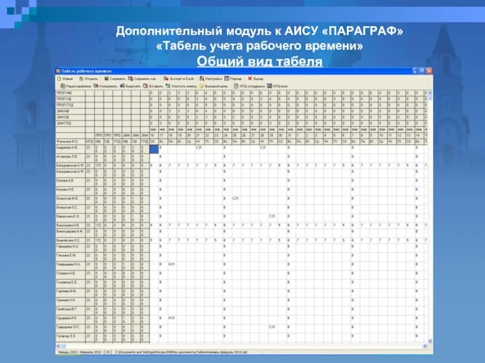Viewport: 485px width, 363px height.
Task: Click the day 16 column header
Action: click(154, 136)
